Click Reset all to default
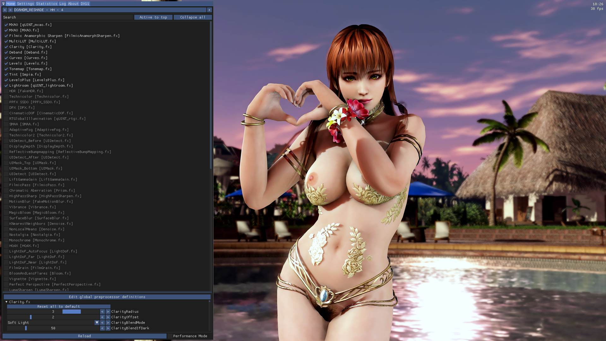 (59, 307)
